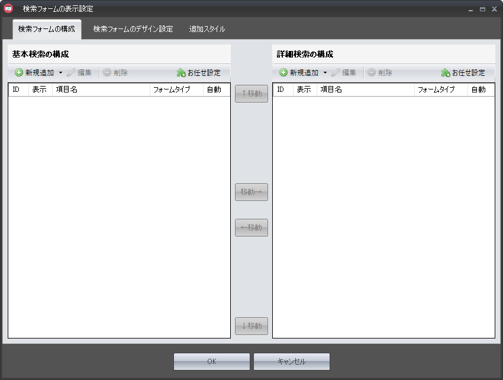The height and width of the screenshot is (380, 503).
Task: Click 新規追加 icon in 詳細検索の構成 toolbar
Action: coord(283,73)
